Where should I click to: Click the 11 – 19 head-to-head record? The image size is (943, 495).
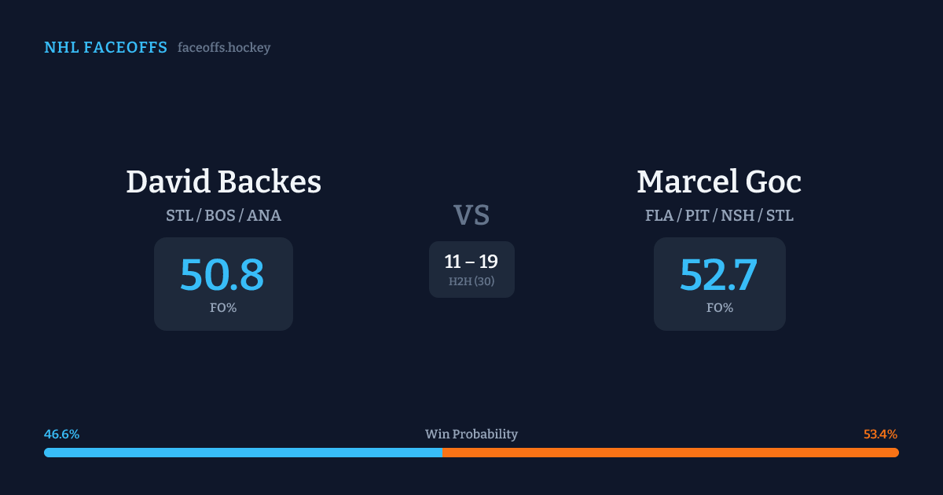pos(472,262)
